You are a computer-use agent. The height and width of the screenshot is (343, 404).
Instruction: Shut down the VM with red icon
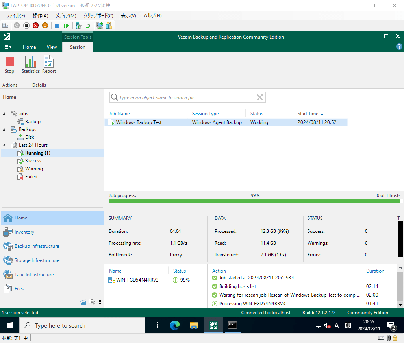36,26
